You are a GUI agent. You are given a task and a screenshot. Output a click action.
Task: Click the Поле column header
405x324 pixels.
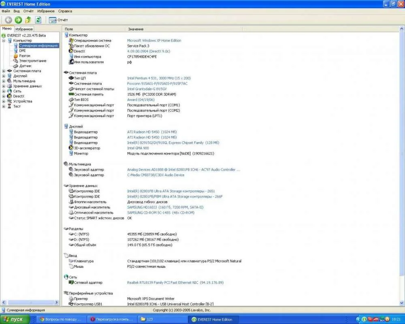94,29
